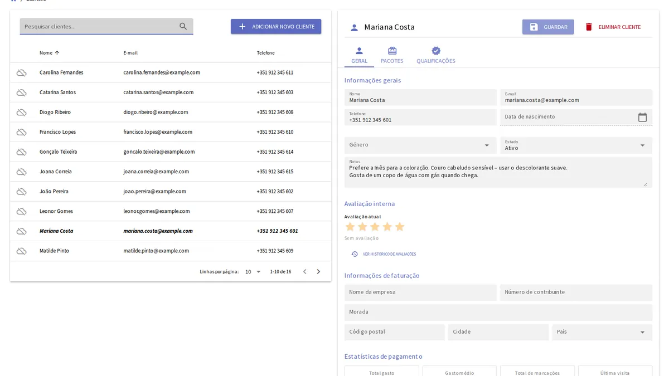
Task: Click cloud-off icon in Leonor Gomes row
Action: tap(21, 212)
